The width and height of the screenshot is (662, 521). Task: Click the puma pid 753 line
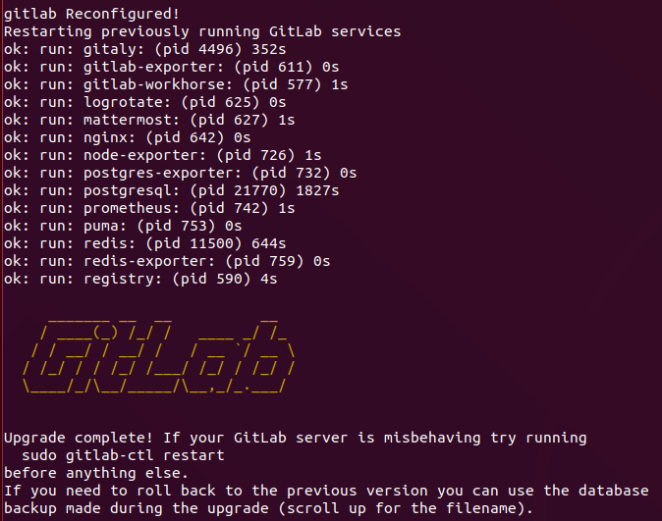click(x=123, y=226)
